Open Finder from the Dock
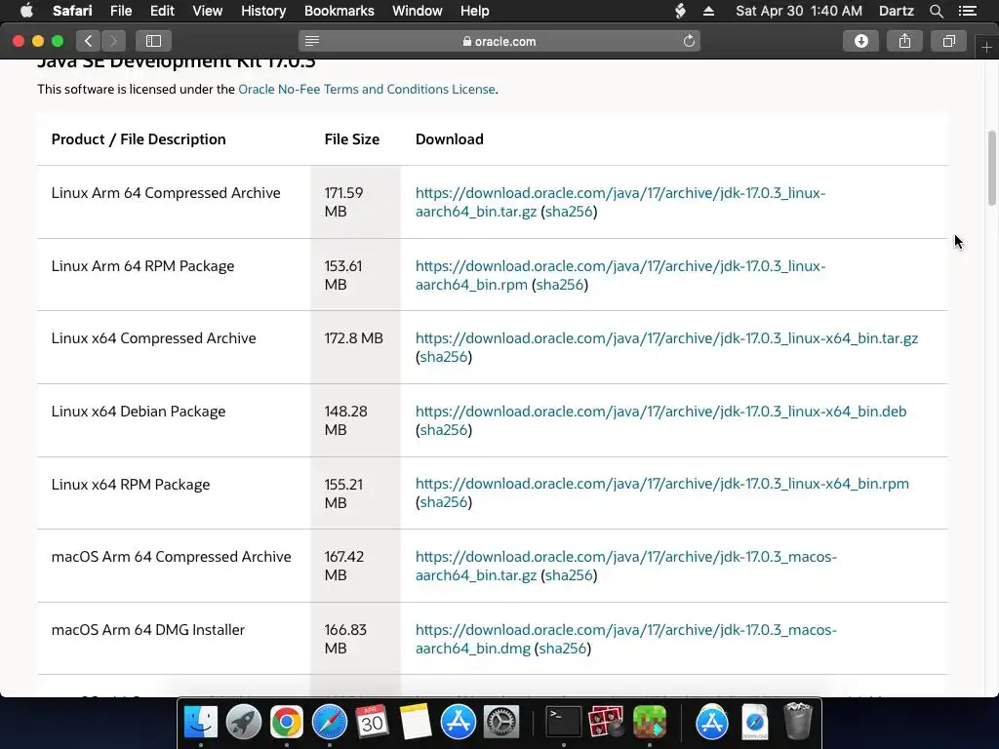Image resolution: width=999 pixels, height=749 pixels. point(201,723)
